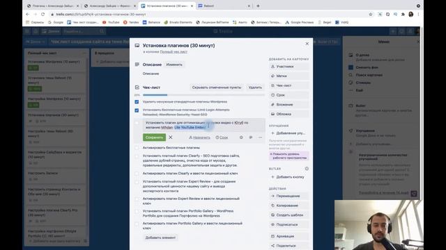Check 'Активировать бесплатные плагины' checkbox

pos(137,148)
